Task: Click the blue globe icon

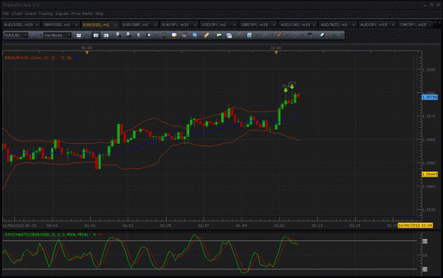Action: click(195, 35)
